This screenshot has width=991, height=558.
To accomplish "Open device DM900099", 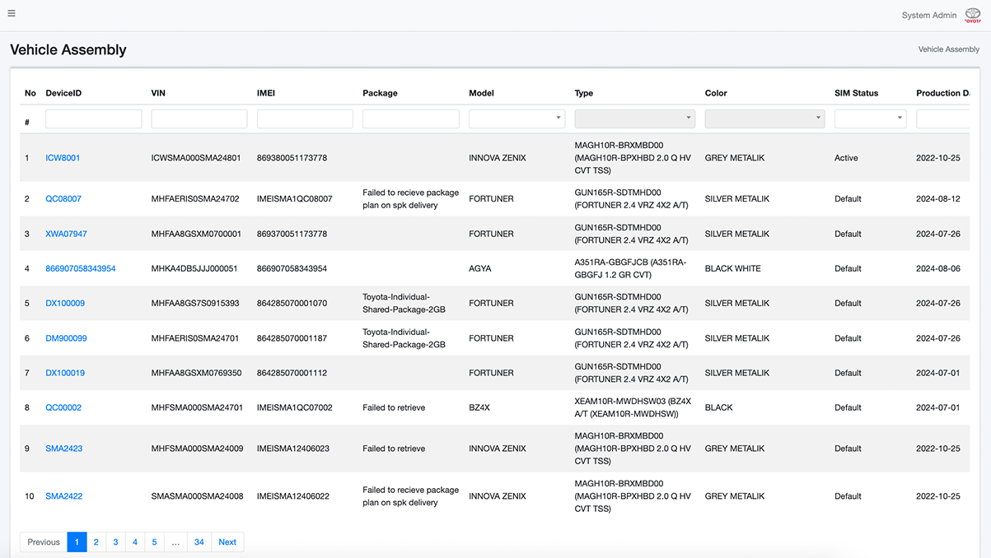I will tap(66, 338).
